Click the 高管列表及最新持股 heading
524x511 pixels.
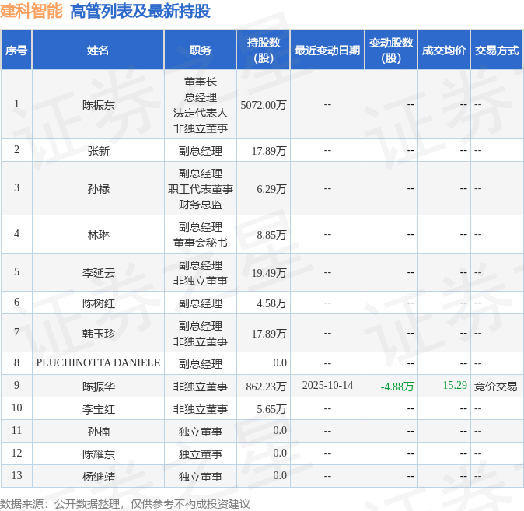[x=141, y=11]
